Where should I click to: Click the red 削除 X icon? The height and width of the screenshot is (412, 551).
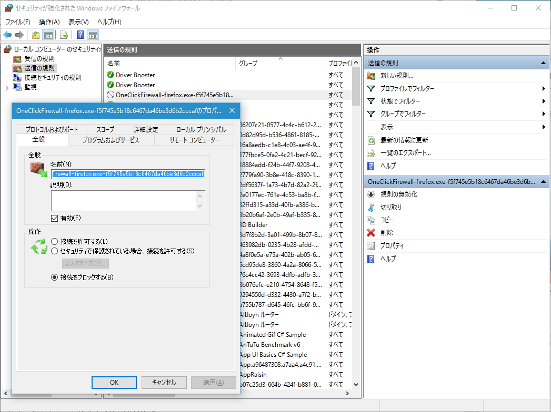click(371, 233)
